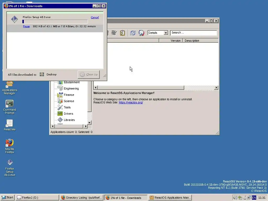Select the Finance category
The image size is (268, 201).
click(69, 95)
